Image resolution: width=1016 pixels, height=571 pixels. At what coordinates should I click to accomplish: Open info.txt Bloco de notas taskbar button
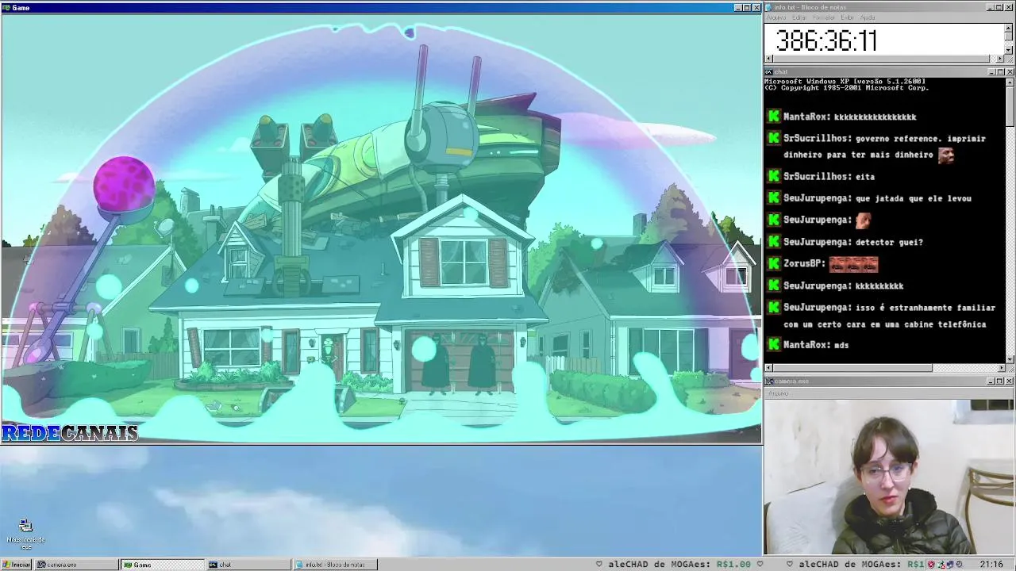(334, 565)
